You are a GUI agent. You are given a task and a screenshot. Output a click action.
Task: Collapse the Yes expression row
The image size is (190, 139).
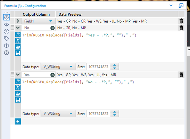[18, 75]
